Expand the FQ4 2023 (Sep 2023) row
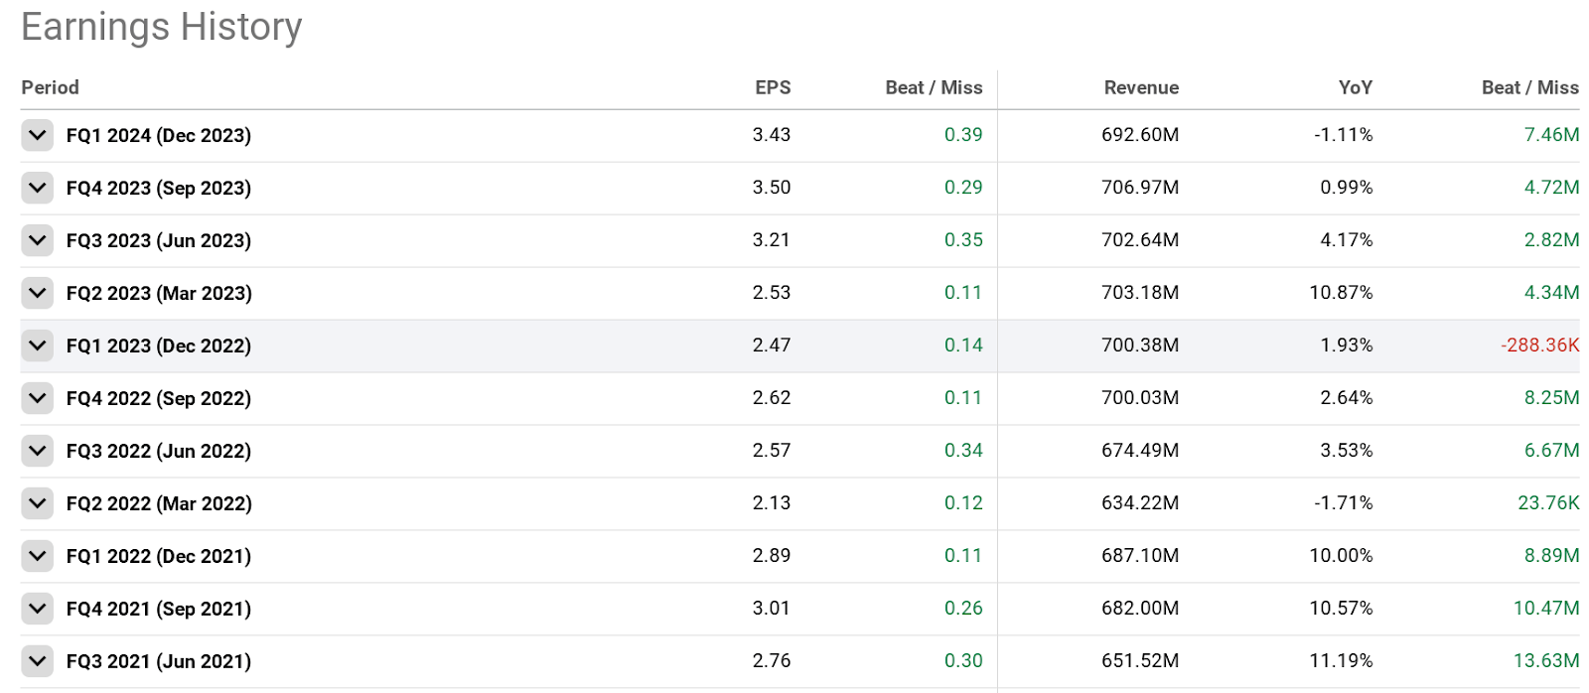1589x693 pixels. pos(37,188)
